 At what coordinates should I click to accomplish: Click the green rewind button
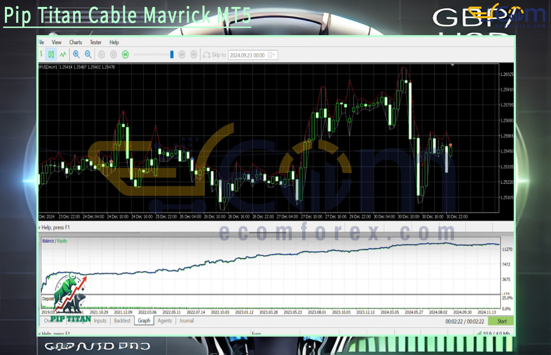pyautogui.click(x=126, y=54)
